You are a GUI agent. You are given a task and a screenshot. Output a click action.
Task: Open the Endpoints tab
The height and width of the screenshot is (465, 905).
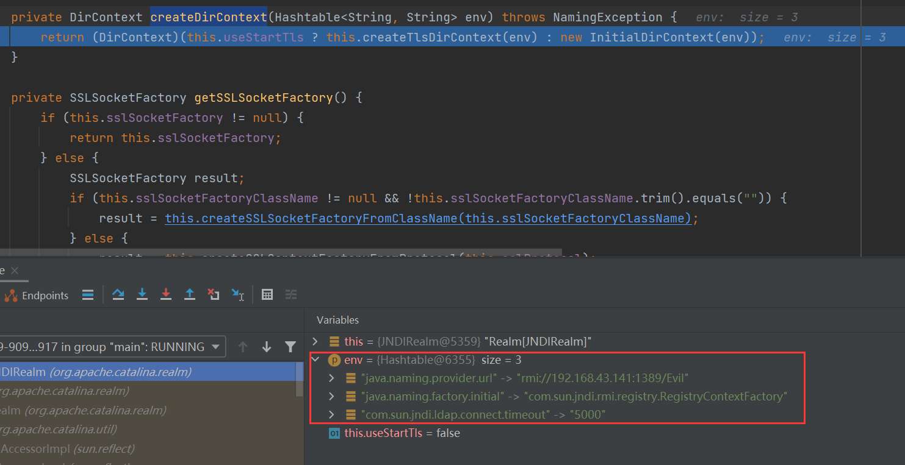pyautogui.click(x=36, y=296)
